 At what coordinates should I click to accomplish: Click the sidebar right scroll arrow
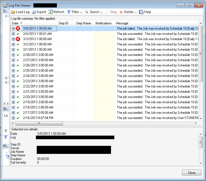tap(8, 104)
